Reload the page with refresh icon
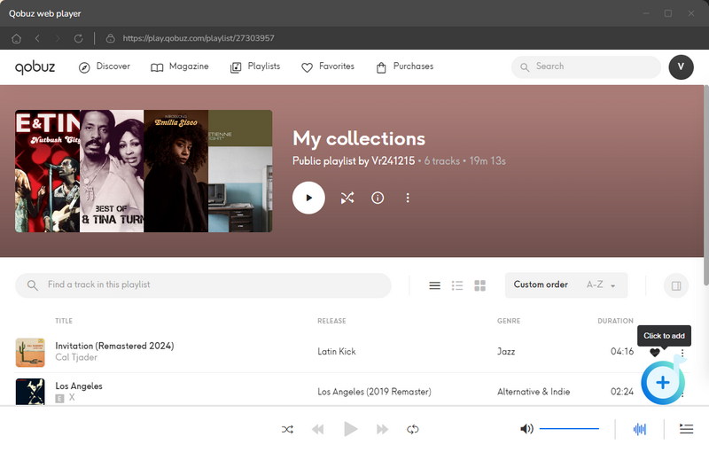The width and height of the screenshot is (709, 452). 78,38
